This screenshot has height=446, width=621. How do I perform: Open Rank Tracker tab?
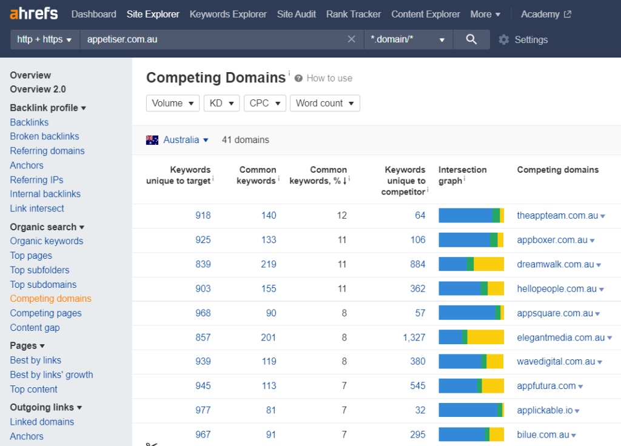tap(354, 15)
